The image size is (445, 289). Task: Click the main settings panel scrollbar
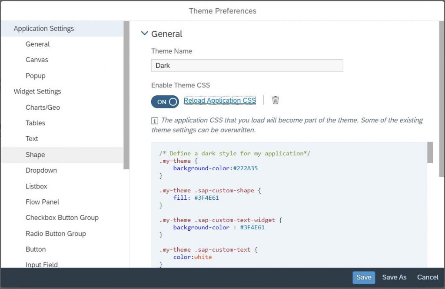442,99
